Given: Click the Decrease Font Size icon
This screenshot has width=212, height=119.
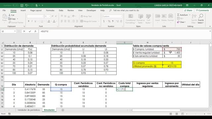Looking at the screenshot, I should pos(56,16).
